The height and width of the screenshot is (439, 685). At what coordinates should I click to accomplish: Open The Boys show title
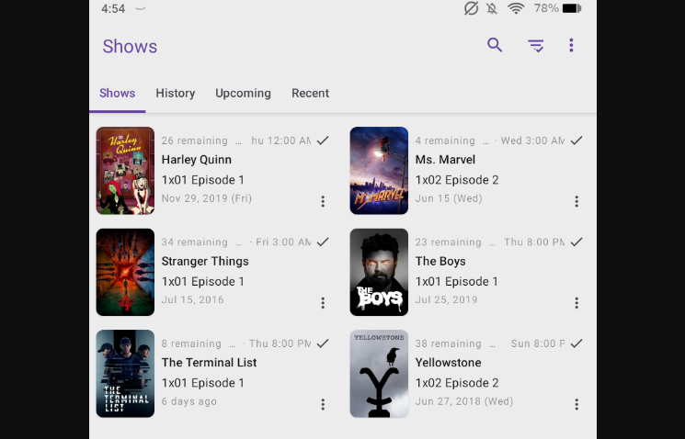tap(440, 262)
